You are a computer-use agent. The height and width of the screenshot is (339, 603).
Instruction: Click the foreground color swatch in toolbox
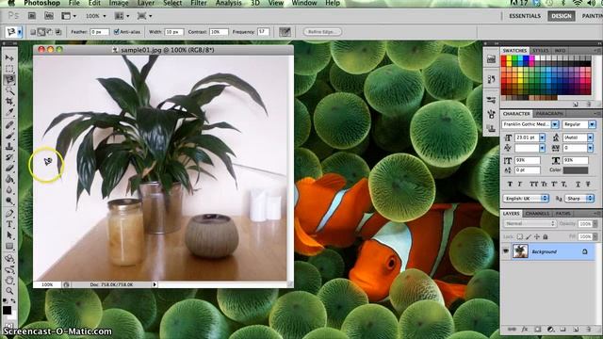click(7, 310)
